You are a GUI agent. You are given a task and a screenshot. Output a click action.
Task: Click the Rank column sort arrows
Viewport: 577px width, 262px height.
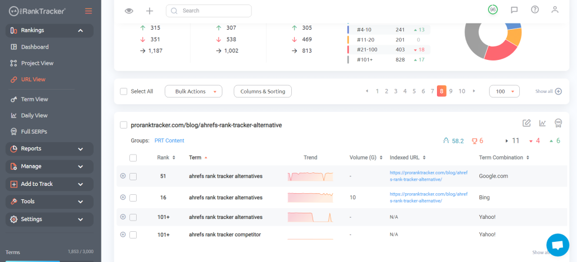click(174, 157)
